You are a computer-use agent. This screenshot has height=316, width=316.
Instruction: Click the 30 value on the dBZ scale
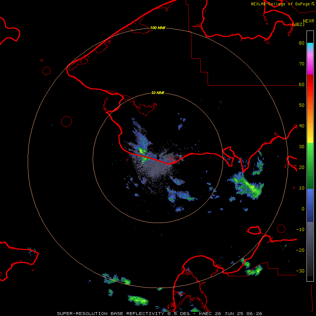pyautogui.click(x=302, y=147)
